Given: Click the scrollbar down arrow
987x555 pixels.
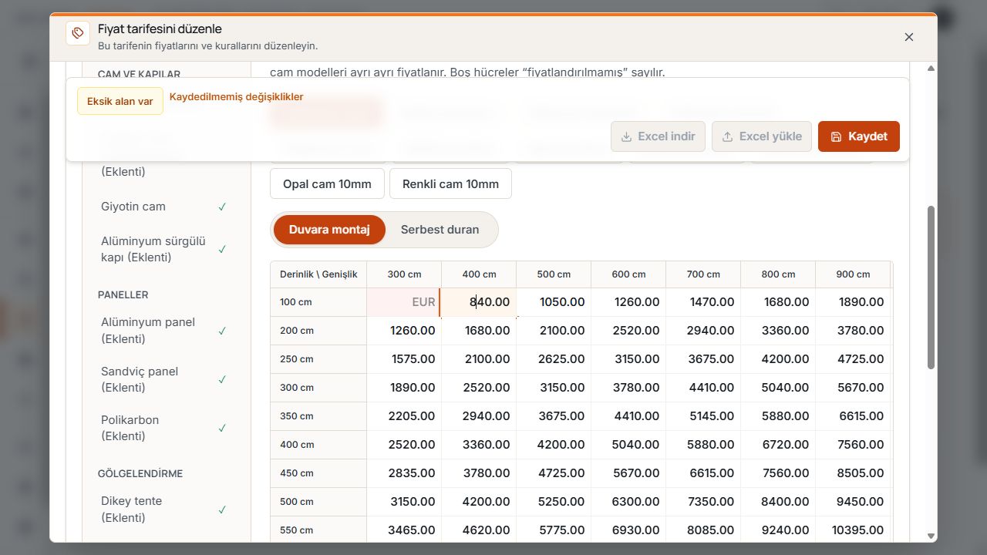Looking at the screenshot, I should pos(931,536).
